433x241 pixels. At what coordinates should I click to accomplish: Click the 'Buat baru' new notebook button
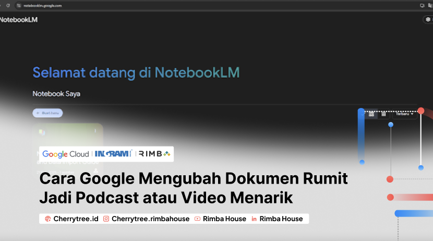[x=47, y=113]
